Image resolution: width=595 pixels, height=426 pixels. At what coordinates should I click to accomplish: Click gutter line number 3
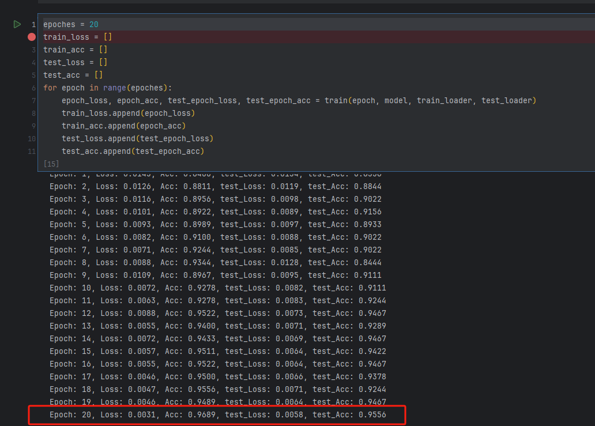(34, 50)
